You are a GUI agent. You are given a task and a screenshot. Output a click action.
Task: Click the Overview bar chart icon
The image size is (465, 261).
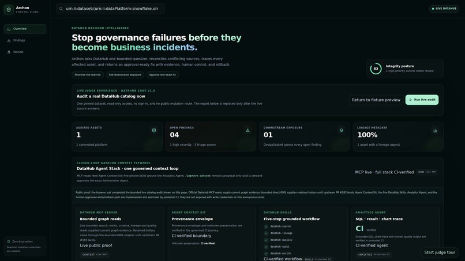point(9,29)
